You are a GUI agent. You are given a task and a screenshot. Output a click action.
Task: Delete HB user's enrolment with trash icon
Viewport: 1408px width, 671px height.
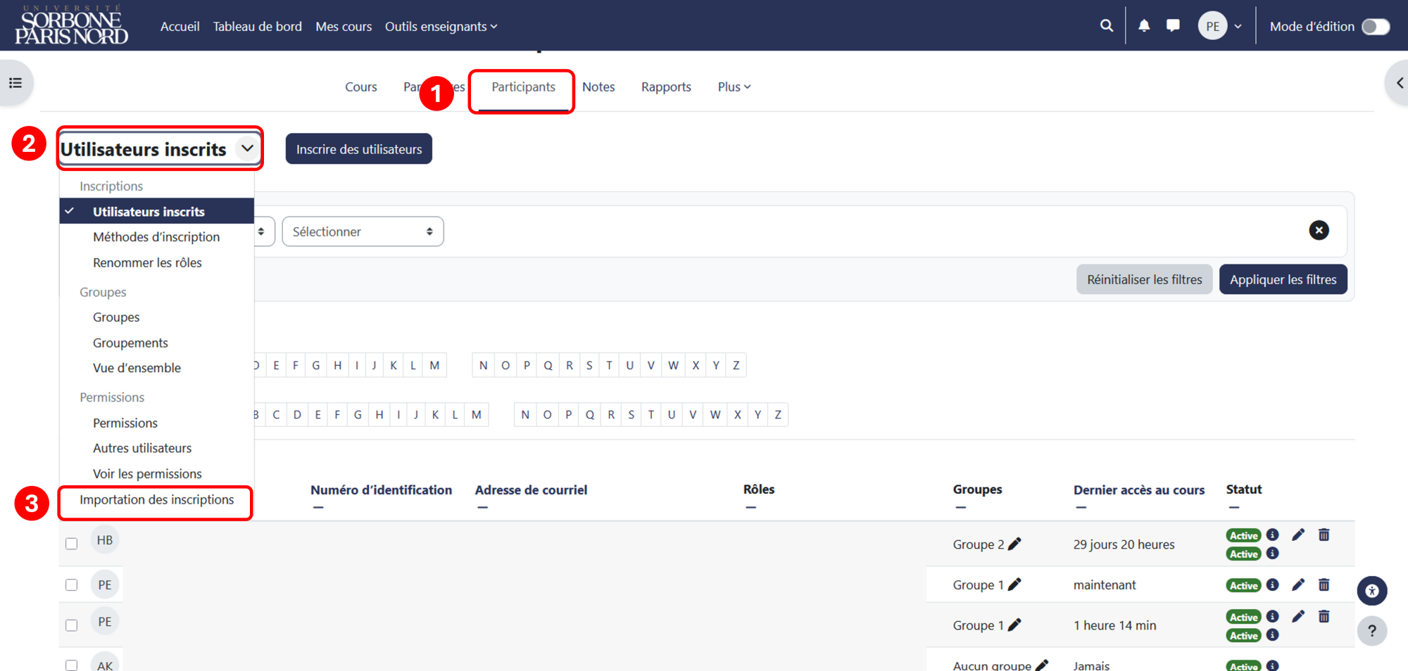(1324, 535)
